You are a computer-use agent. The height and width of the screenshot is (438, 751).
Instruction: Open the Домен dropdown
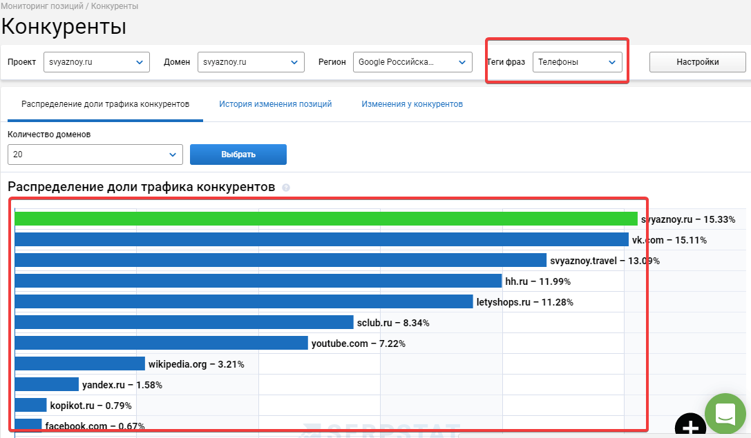pos(251,62)
